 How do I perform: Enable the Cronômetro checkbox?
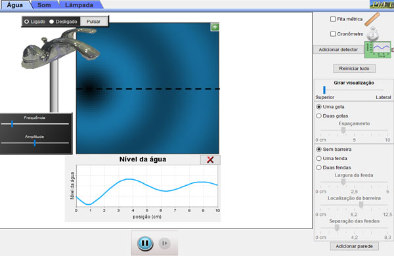333,34
